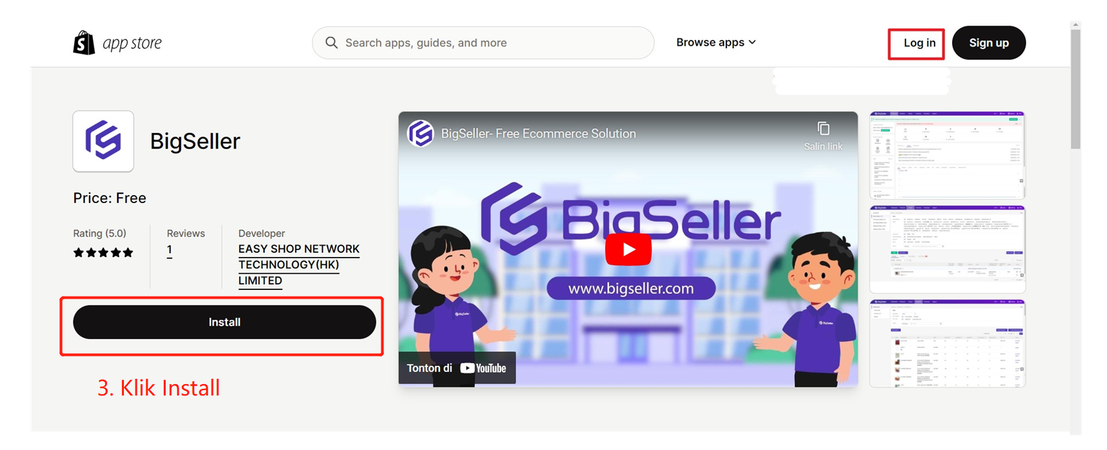The image size is (1107, 450).
Task: Open the third app screenshot thumbnail
Action: pyautogui.click(x=947, y=344)
